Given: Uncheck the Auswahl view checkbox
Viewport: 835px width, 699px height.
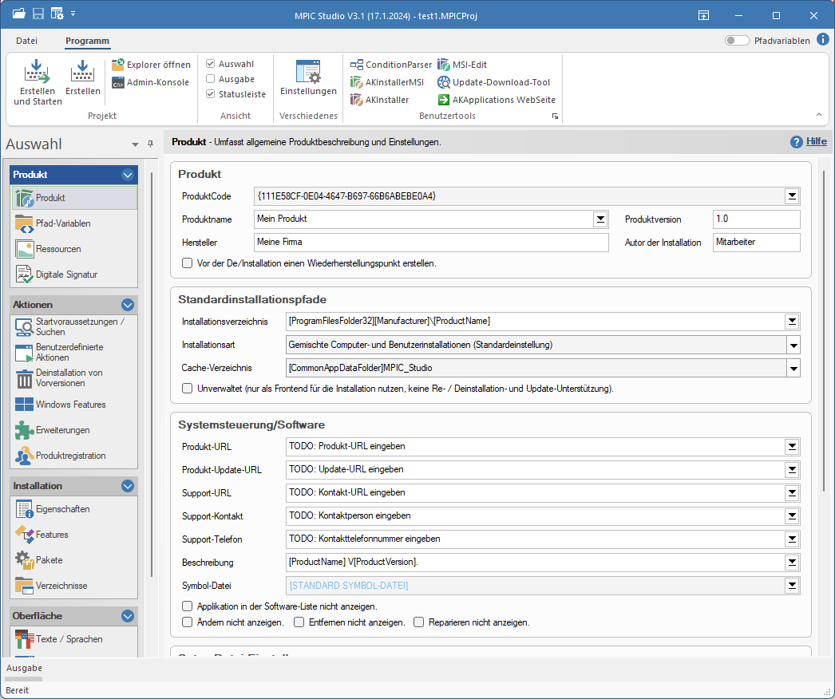Looking at the screenshot, I should coord(211,64).
